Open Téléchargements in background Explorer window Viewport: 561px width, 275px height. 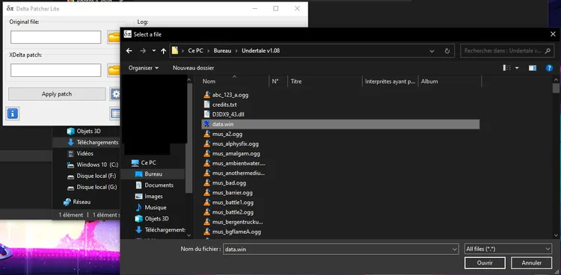(x=92, y=142)
